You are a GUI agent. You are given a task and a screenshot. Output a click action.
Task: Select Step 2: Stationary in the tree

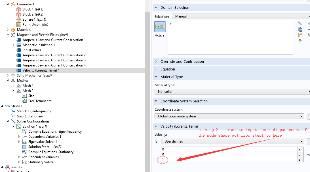30,116
